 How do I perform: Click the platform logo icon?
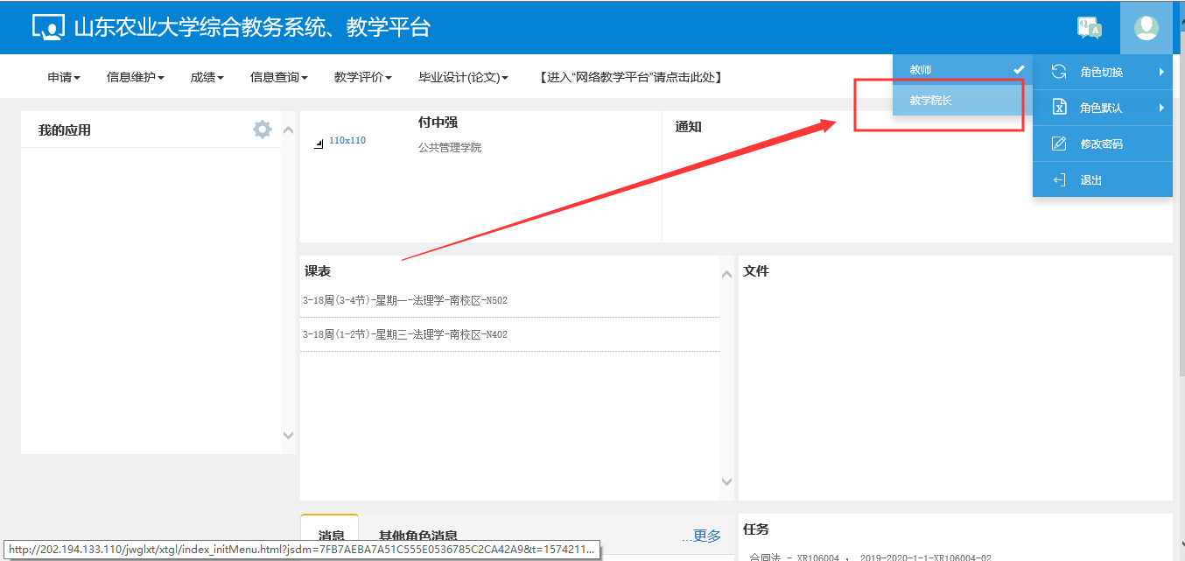pyautogui.click(x=48, y=27)
